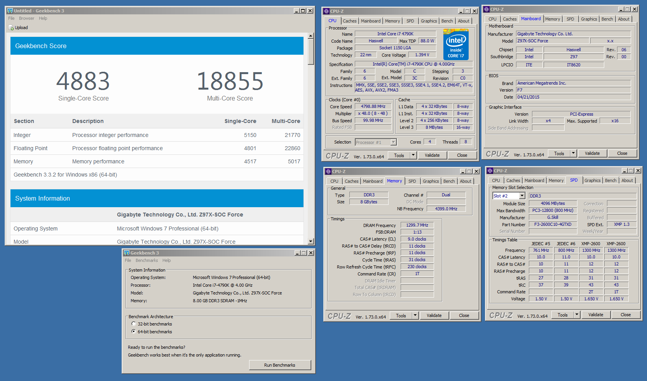Image resolution: width=647 pixels, height=381 pixels.
Task: Click the CPU-Z title icon in Memory window
Action: (328, 171)
